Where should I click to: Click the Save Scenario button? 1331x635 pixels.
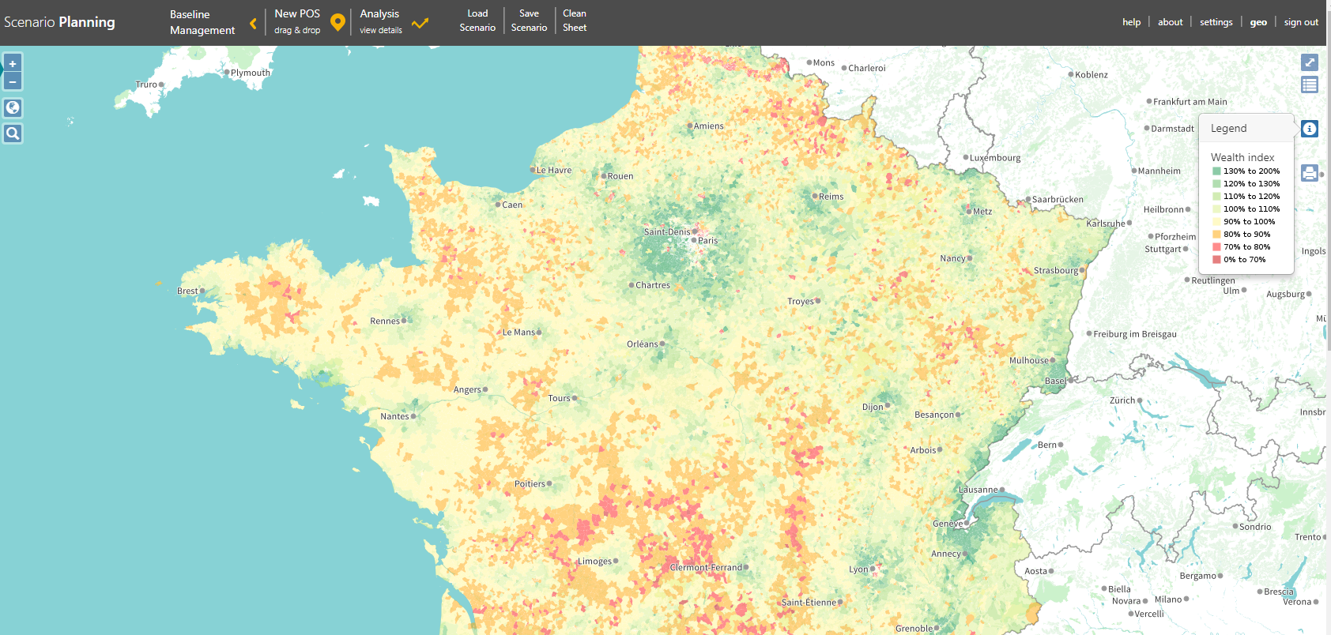click(529, 21)
